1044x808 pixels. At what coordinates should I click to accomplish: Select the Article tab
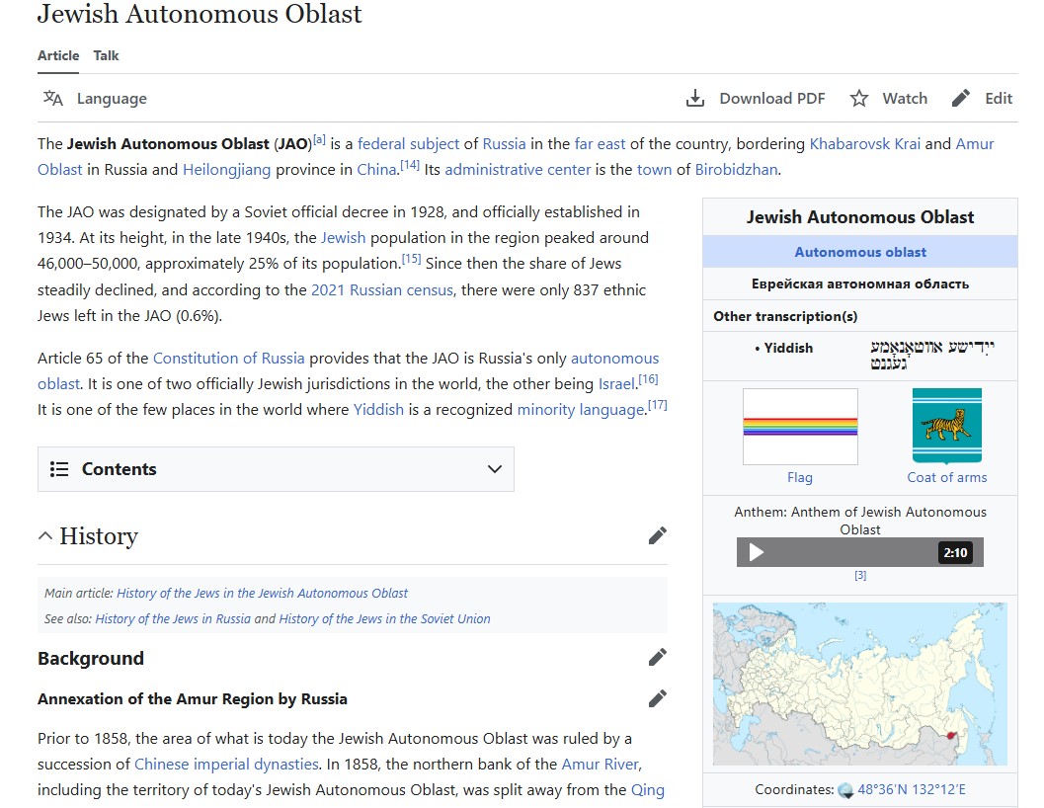pos(58,56)
